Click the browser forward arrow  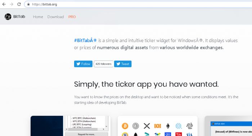(12, 4)
